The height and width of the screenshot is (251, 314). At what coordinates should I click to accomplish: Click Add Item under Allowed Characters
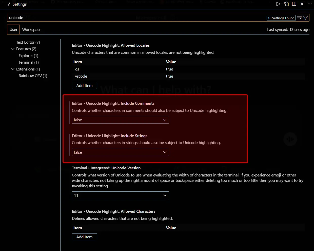coord(84,237)
